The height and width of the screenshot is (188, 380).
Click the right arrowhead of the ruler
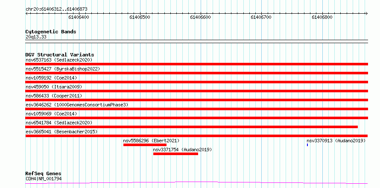366,13
